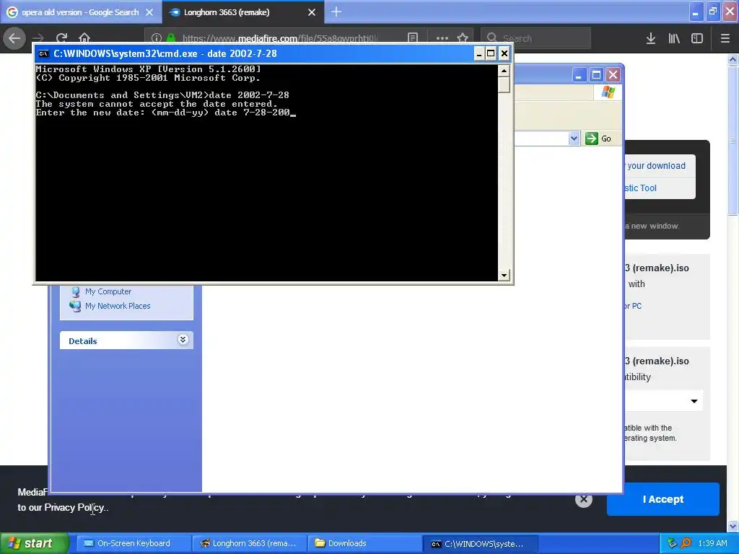The height and width of the screenshot is (554, 739).
Task: Click cmd scrollbar down arrow
Action: pyautogui.click(x=504, y=275)
